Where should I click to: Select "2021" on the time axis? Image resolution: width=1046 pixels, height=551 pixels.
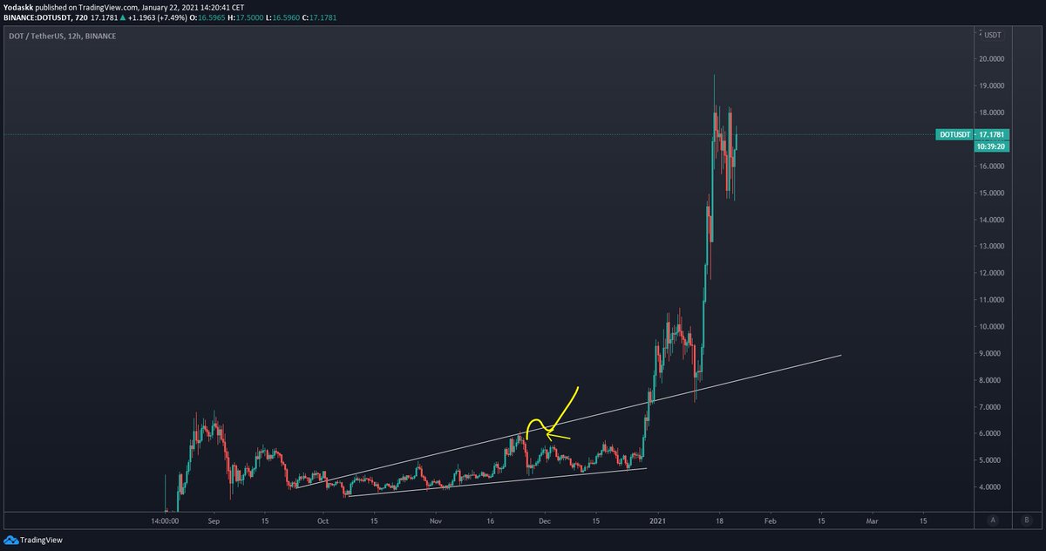pyautogui.click(x=658, y=520)
